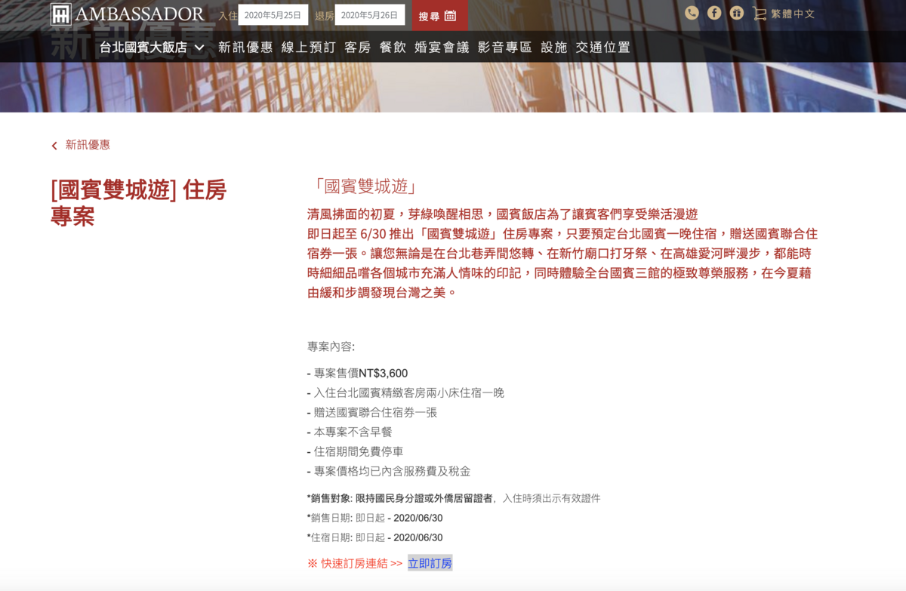Screen dimensions: 906x591
Task: Open the shopping cart icon
Action: (x=759, y=14)
